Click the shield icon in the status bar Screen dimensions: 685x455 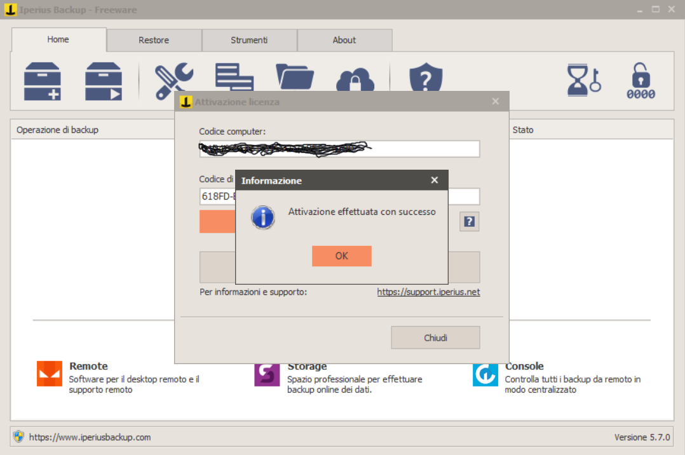(x=18, y=436)
